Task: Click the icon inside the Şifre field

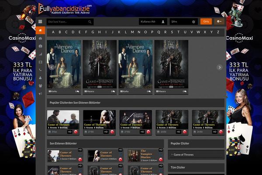Action: coord(193,22)
